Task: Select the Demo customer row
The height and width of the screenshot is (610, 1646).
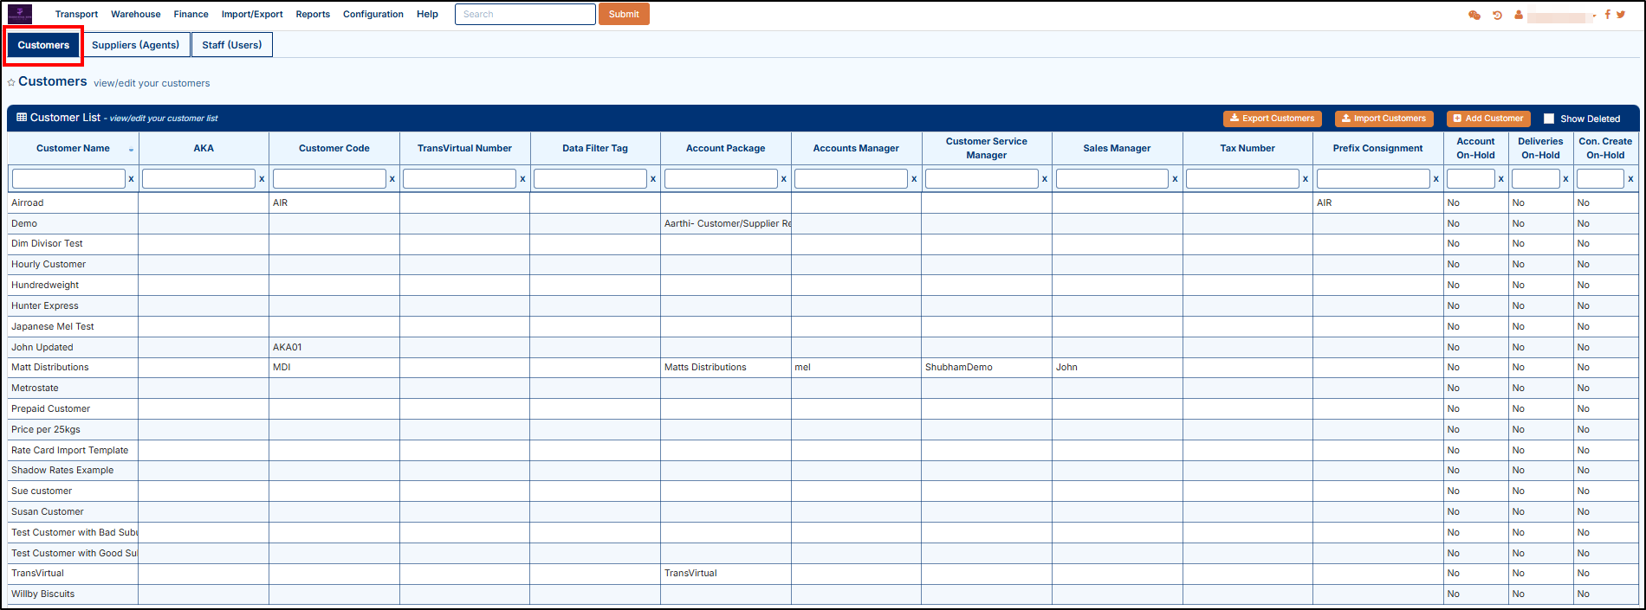Action: pyautogui.click(x=823, y=223)
